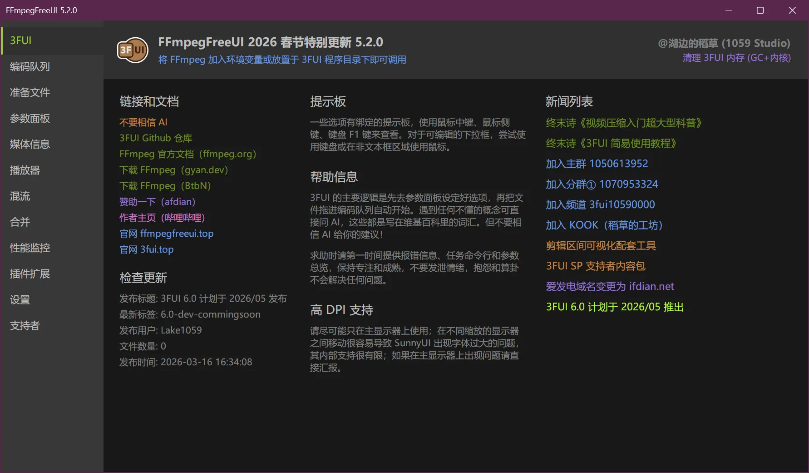Open 官网 ffmpegfreeui.top link

[166, 234]
